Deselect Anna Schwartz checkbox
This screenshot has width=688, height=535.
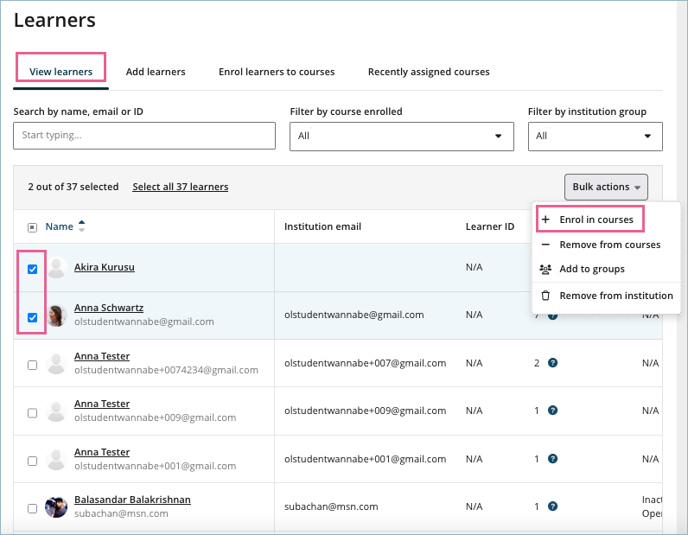tap(32, 317)
